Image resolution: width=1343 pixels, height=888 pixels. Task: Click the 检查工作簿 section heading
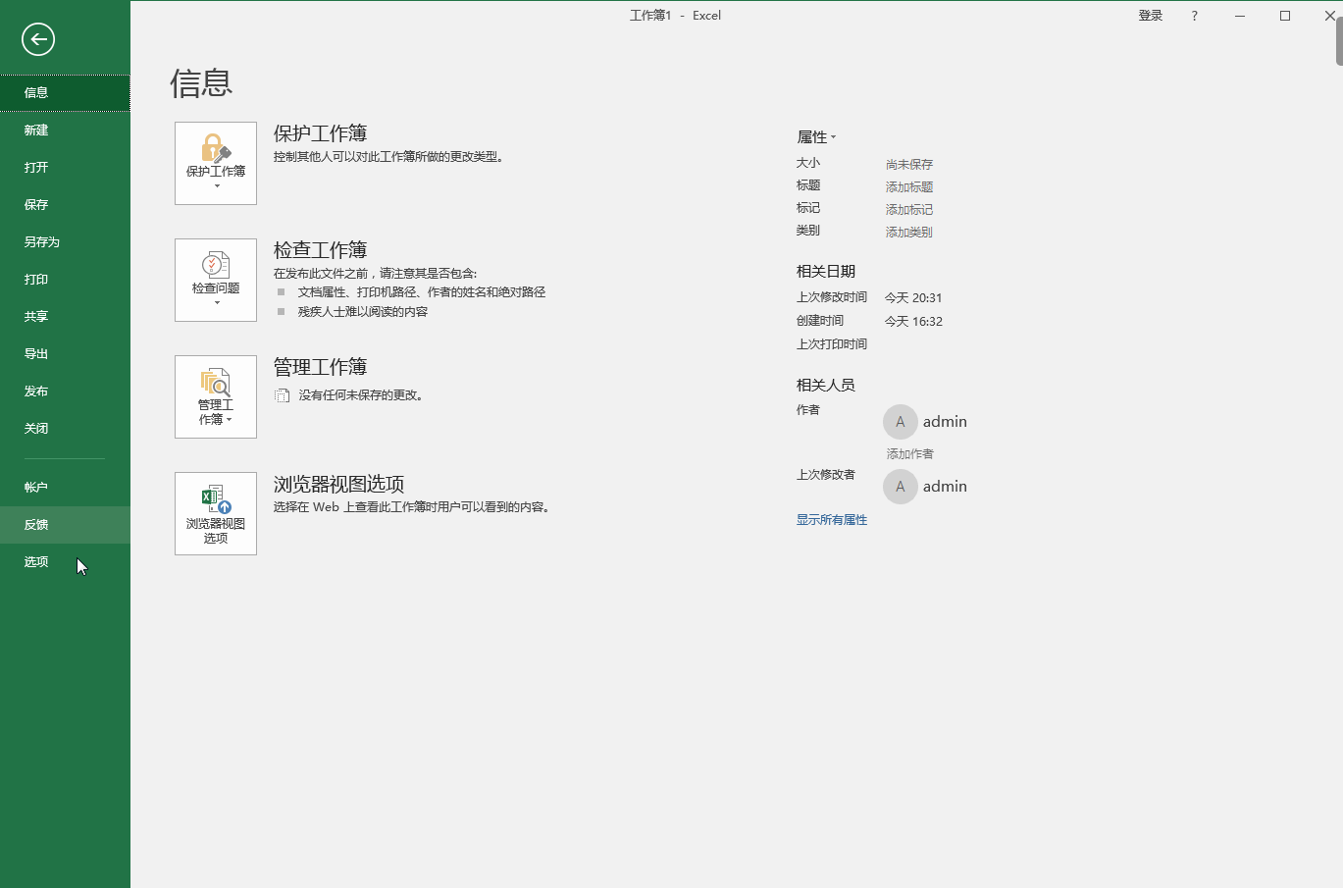tap(320, 250)
